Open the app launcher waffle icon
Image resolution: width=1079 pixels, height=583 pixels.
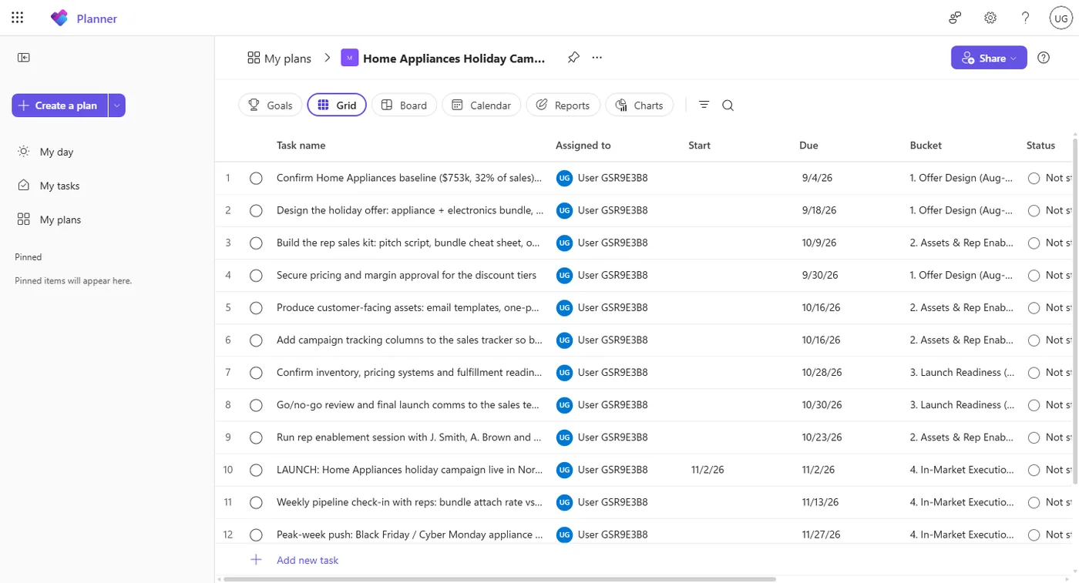coord(18,18)
